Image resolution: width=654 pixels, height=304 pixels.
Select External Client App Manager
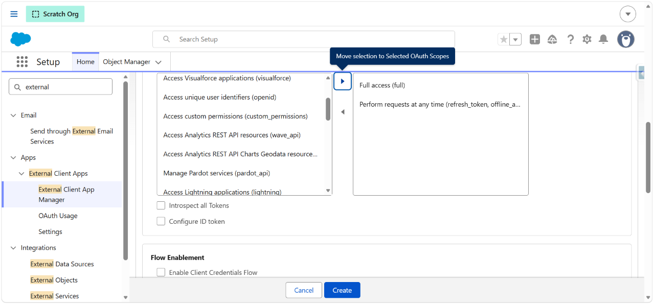[x=66, y=195]
